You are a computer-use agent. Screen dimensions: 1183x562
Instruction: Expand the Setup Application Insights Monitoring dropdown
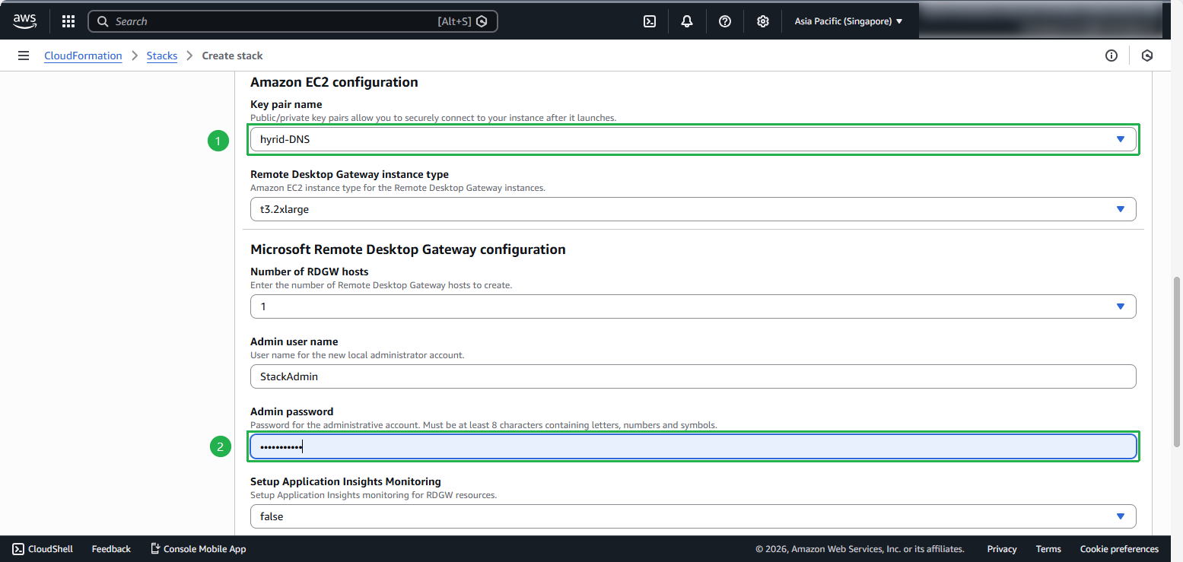(x=1120, y=516)
